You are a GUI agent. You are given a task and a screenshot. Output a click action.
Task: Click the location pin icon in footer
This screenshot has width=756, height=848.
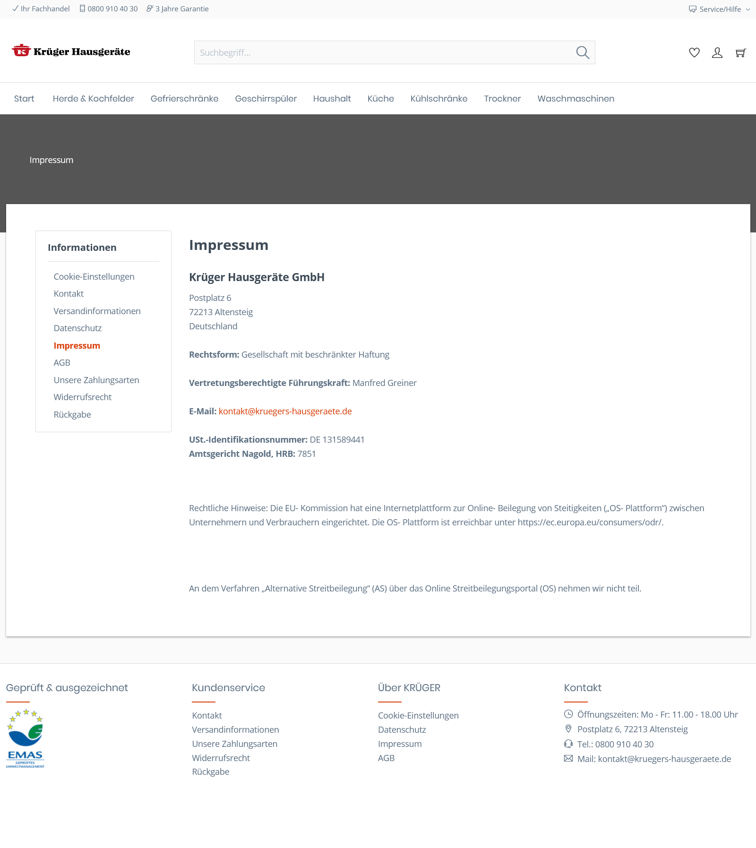click(568, 729)
